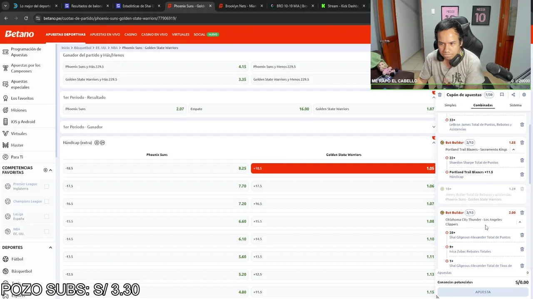Switch to Simples bet tab
The image size is (533, 299).
click(450, 105)
